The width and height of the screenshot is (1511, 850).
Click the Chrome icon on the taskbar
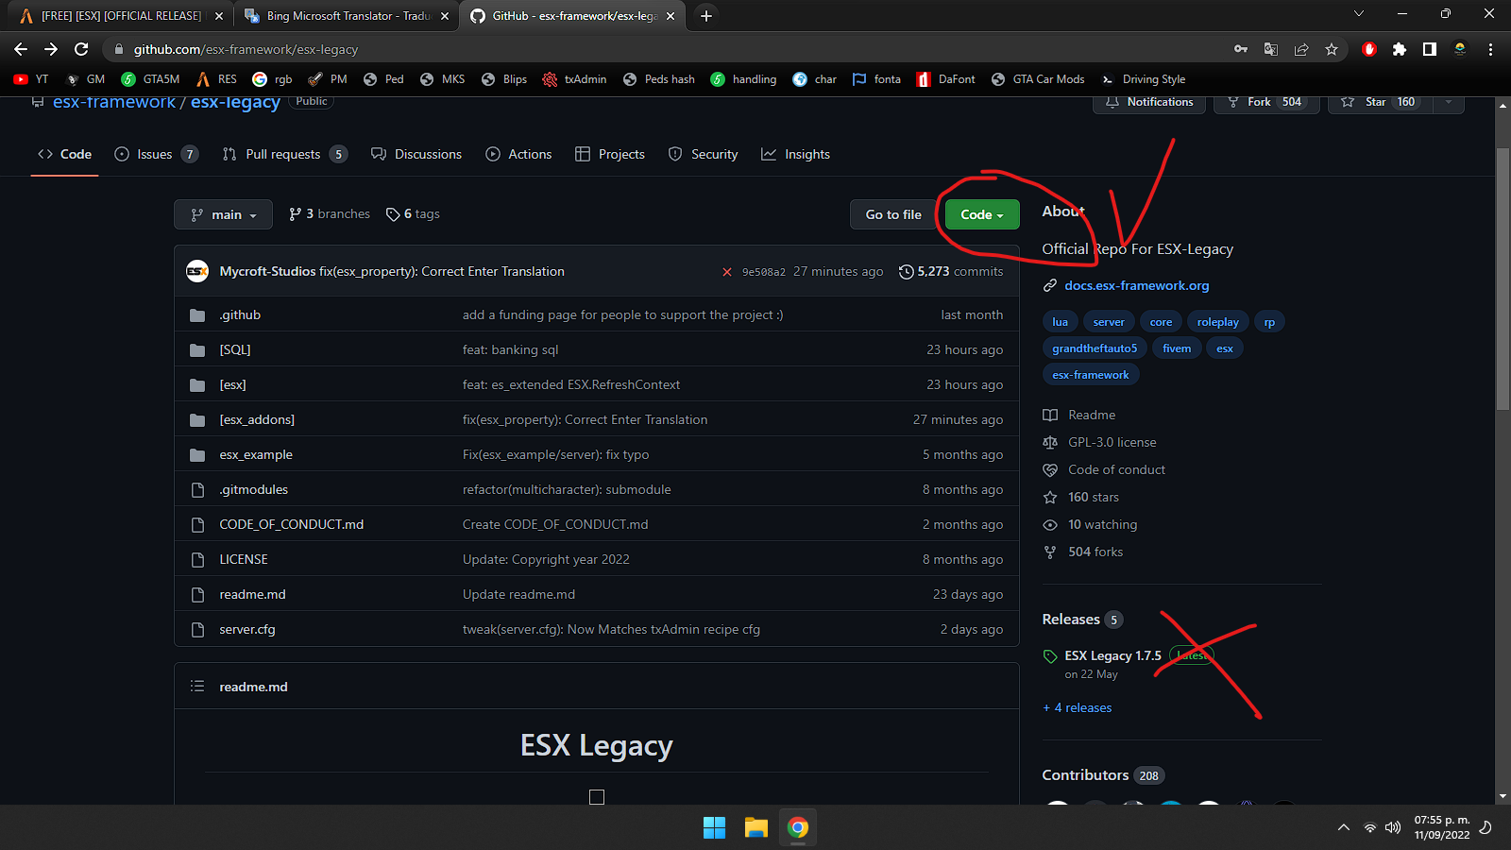(798, 827)
